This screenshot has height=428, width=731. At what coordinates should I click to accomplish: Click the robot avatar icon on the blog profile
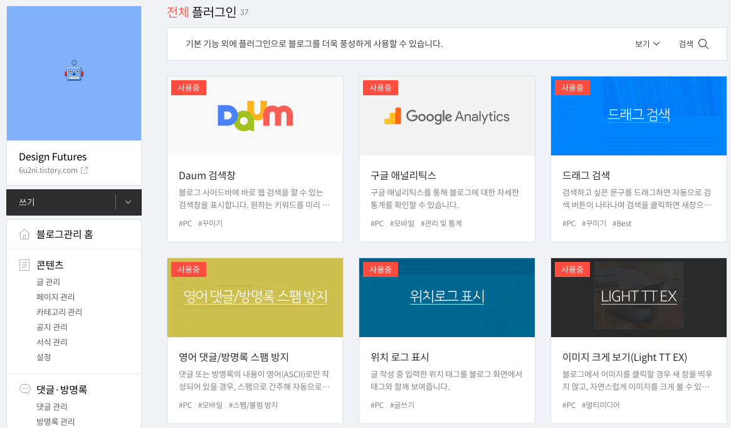coord(73,70)
